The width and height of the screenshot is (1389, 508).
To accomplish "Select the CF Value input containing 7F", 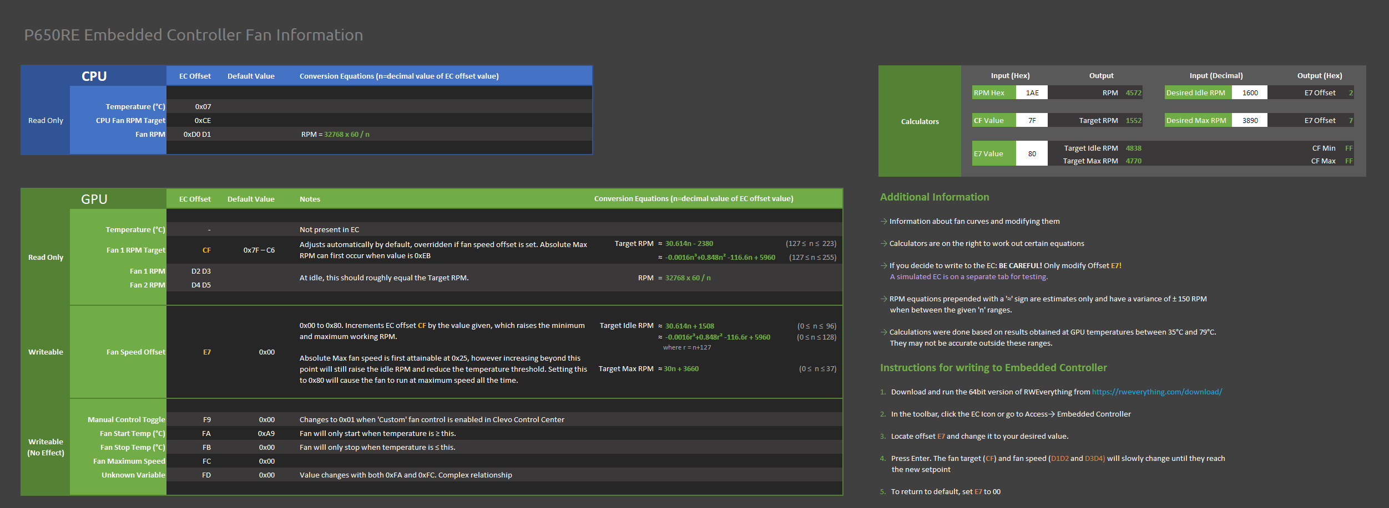I will [1032, 120].
